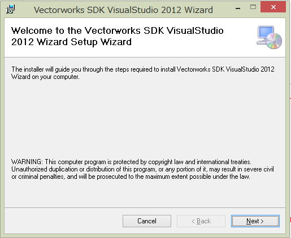Click the installer guide description paragraph
The image size is (291, 238).
(143, 73)
